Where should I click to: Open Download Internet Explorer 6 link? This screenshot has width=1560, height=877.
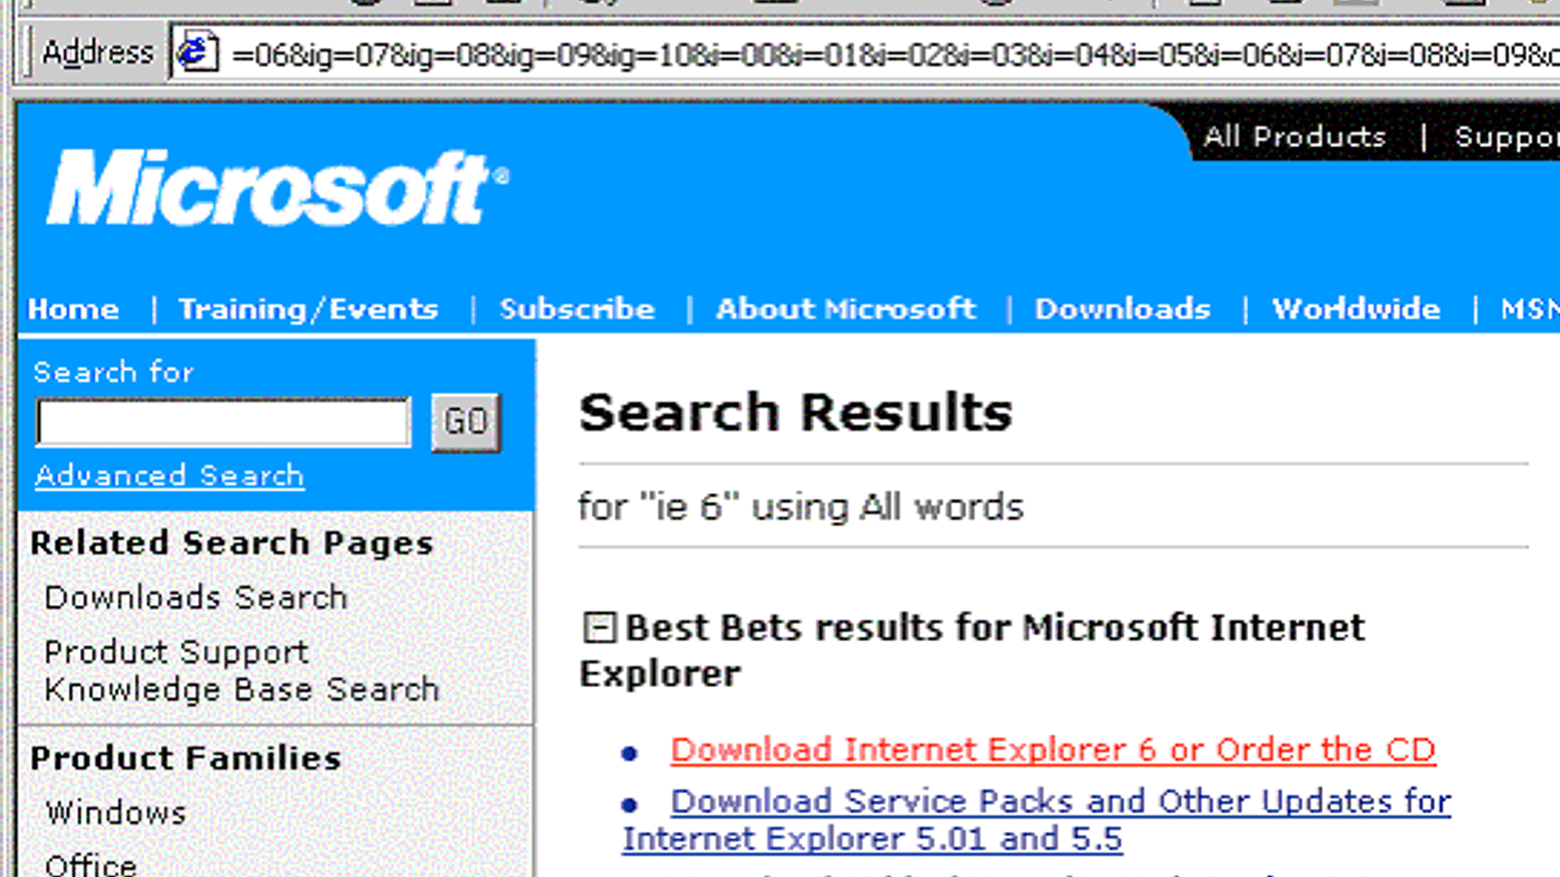click(x=1052, y=749)
